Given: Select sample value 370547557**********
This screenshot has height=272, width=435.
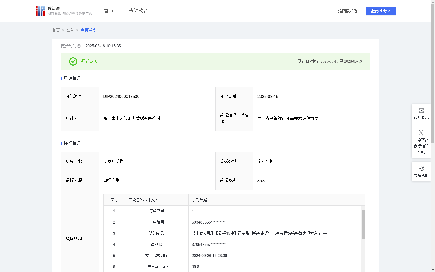Looking at the screenshot, I should point(209,245).
